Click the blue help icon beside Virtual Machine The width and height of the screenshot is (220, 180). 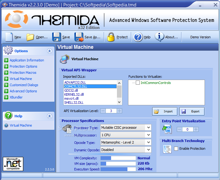6,125
